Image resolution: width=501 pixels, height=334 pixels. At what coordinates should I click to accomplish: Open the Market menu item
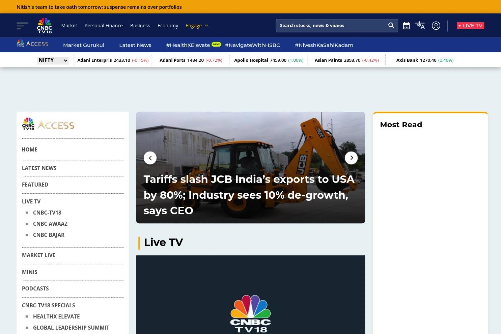[x=69, y=25]
